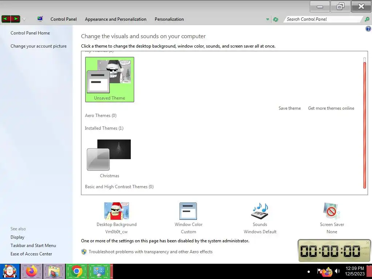Switch to Chrome on the taskbar

coord(76,271)
